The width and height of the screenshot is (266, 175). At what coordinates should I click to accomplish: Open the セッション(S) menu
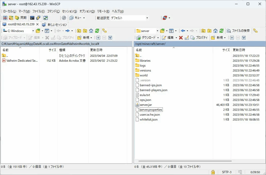(x=69, y=11)
